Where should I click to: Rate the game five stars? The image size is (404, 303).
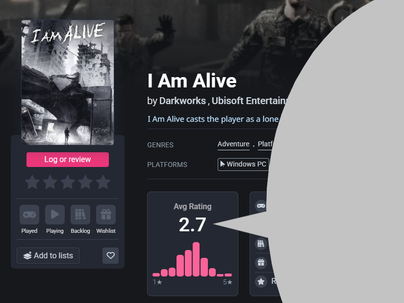coord(103,182)
